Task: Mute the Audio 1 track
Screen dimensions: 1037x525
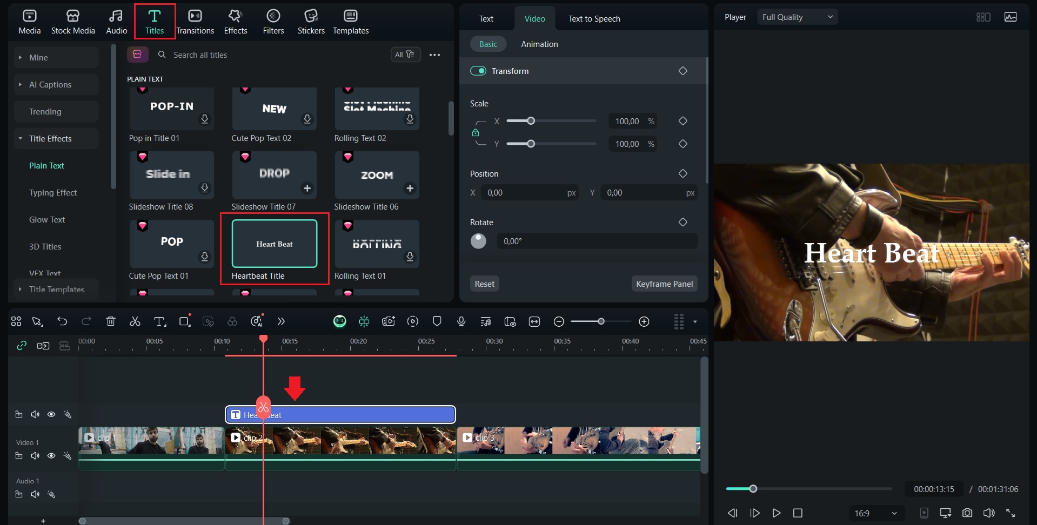Action: point(35,494)
